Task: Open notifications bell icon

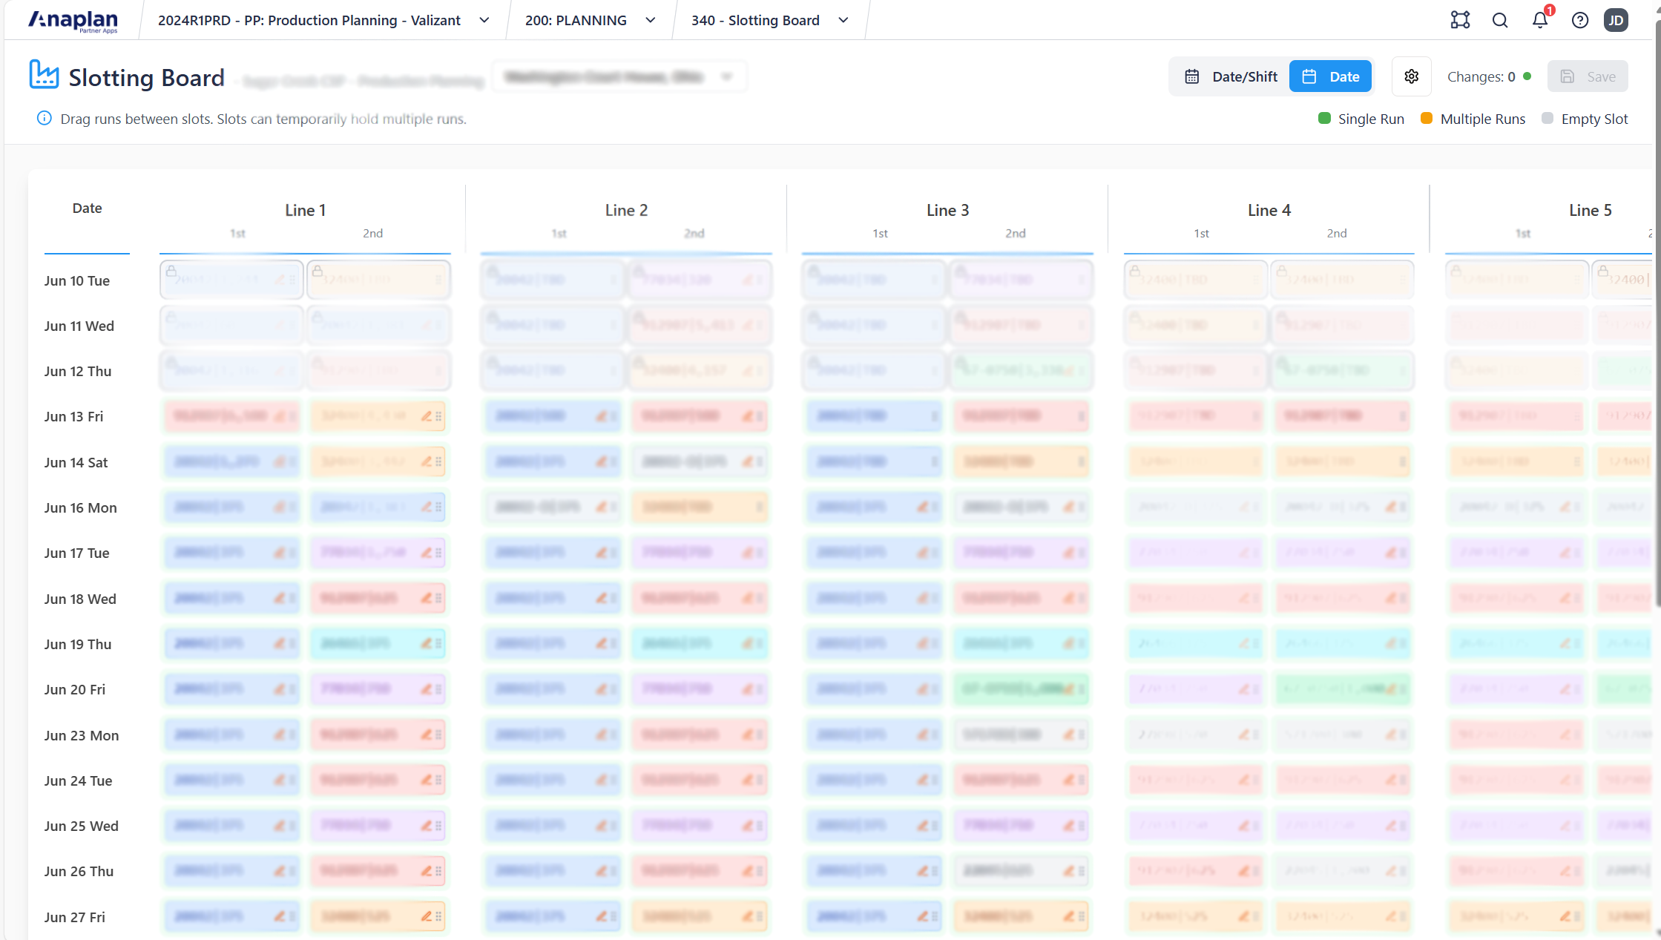Action: (1540, 20)
